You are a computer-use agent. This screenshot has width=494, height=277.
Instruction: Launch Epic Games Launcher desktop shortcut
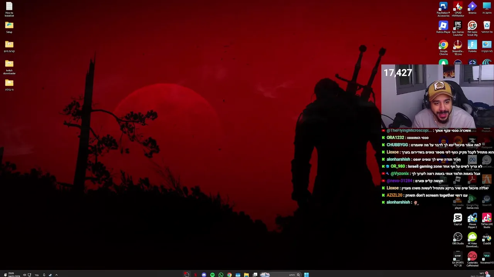[458, 28]
